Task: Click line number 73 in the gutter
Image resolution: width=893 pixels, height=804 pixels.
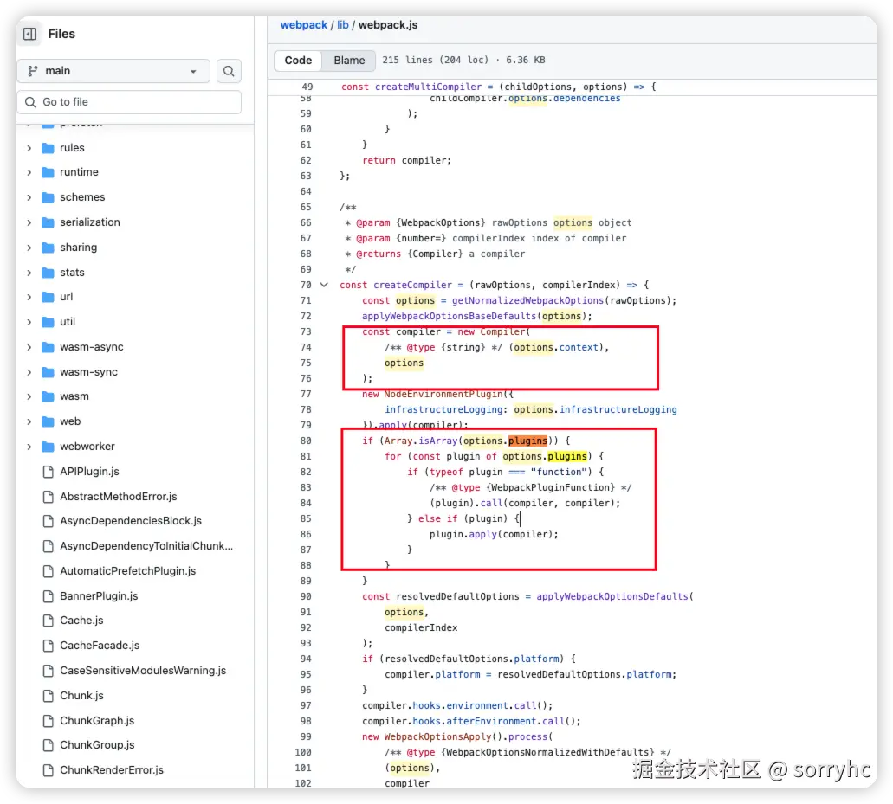Action: tap(306, 332)
